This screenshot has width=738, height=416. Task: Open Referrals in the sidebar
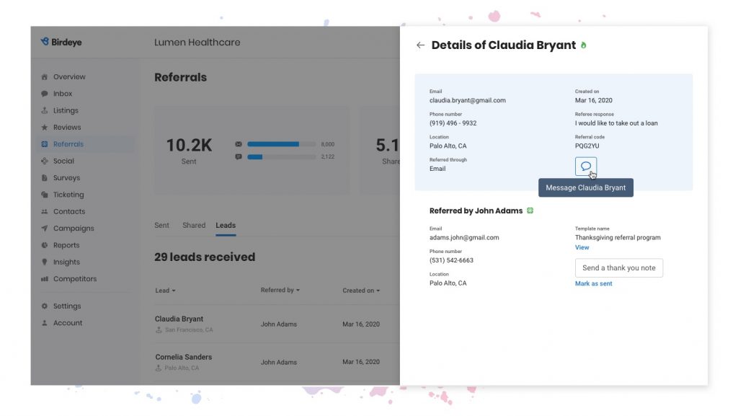click(x=68, y=144)
